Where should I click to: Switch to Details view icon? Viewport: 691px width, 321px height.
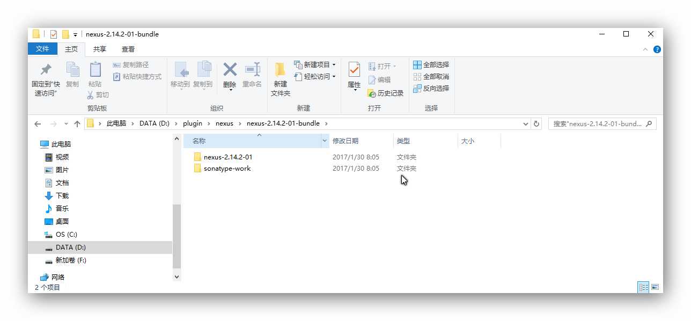[643, 287]
